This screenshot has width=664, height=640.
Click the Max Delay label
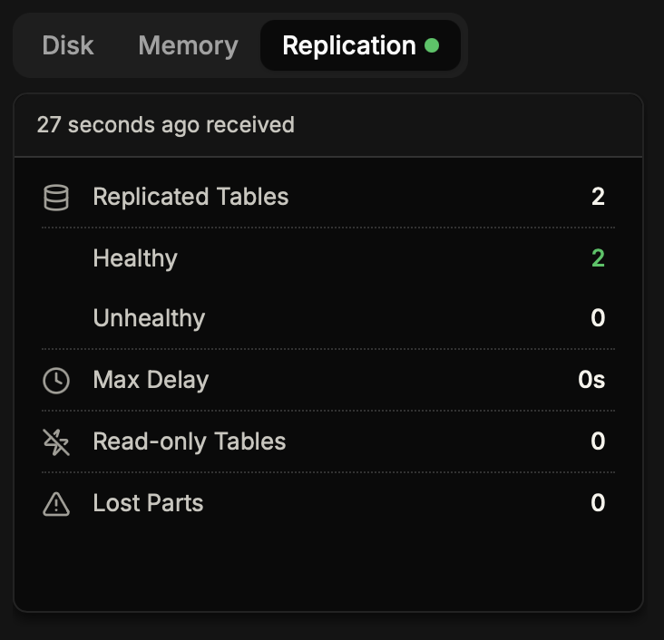tap(151, 380)
